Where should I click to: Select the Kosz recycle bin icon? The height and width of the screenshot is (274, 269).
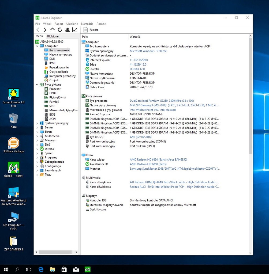pos(13,121)
